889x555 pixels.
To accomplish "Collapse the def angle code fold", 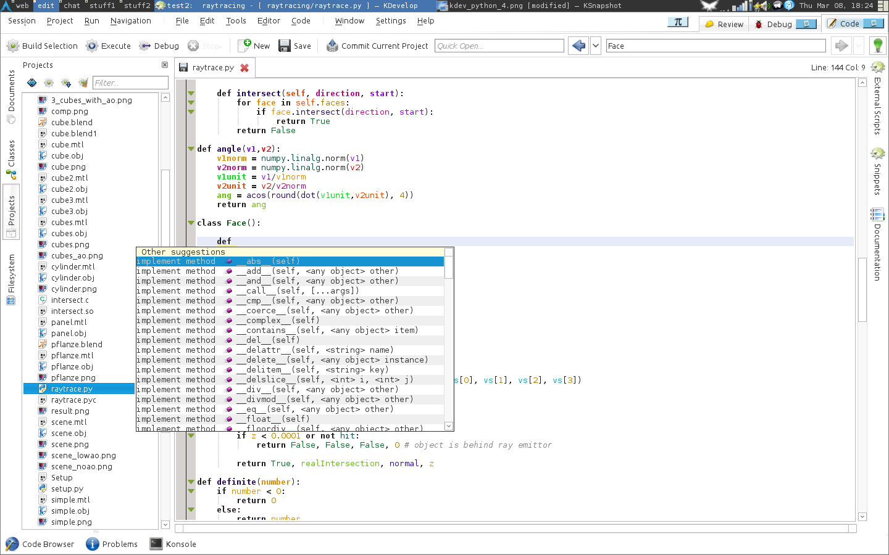I will [191, 149].
